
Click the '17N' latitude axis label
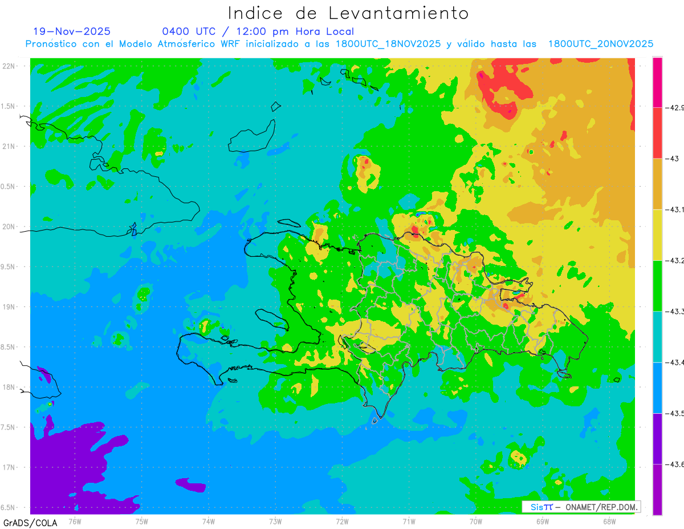point(9,467)
